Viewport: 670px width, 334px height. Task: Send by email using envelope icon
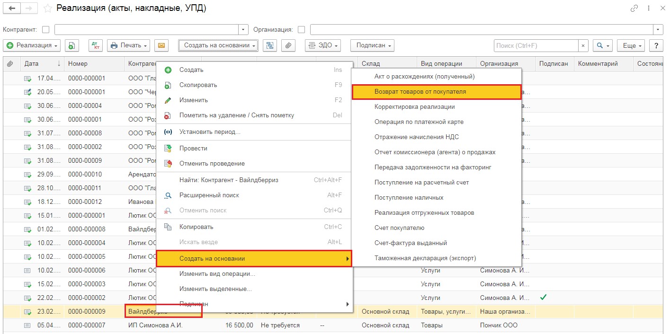click(161, 45)
